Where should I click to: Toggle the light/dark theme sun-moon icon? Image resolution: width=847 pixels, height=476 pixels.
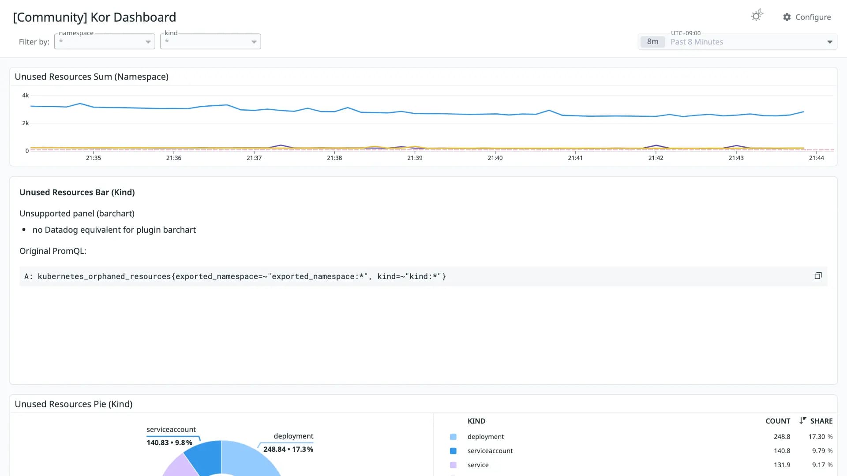[x=757, y=16]
